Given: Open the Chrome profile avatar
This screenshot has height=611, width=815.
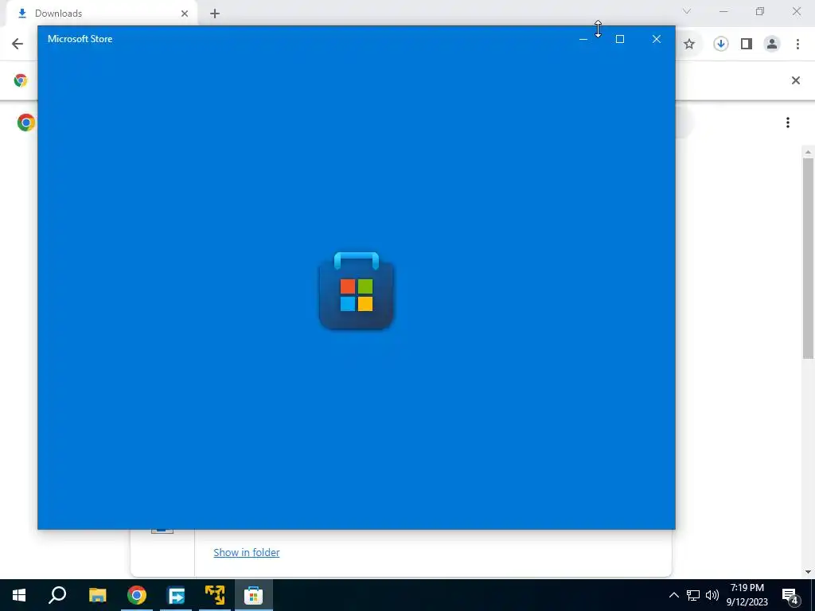Looking at the screenshot, I should (772, 45).
